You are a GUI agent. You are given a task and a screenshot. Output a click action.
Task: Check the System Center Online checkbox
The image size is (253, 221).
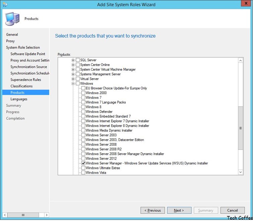coord(78,65)
